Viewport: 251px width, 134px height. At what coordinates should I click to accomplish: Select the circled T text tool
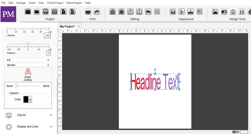[233, 12]
